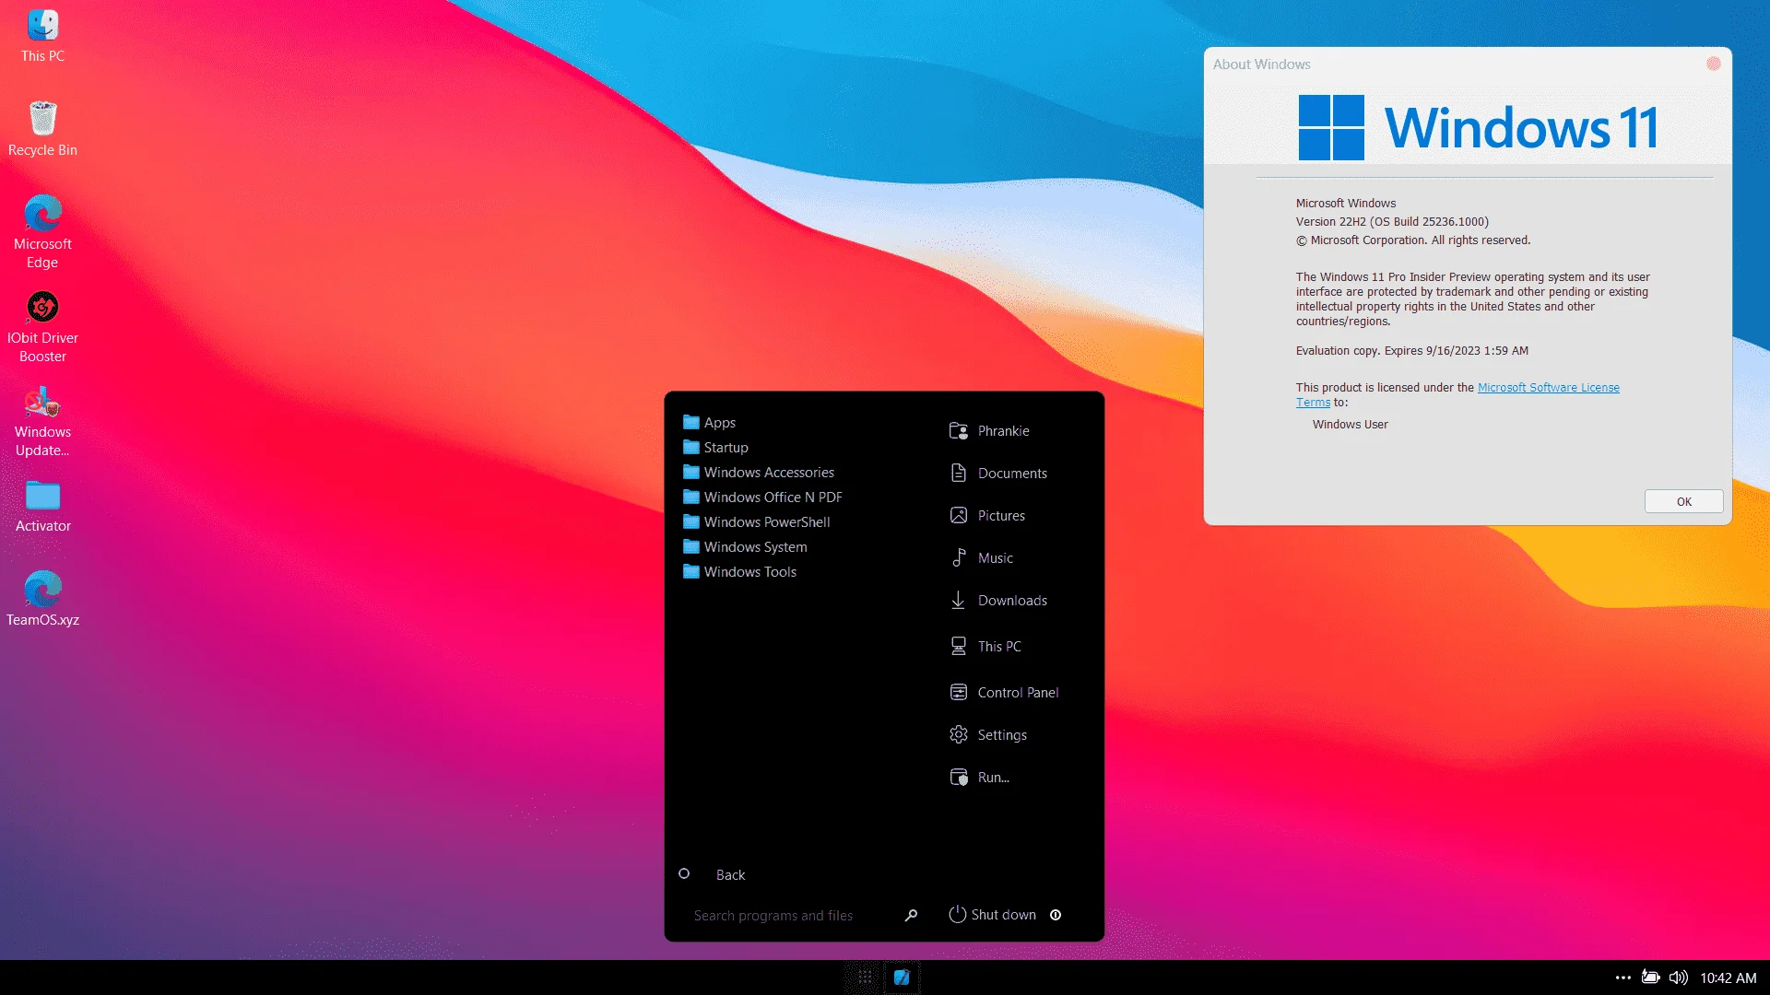This screenshot has height=995, width=1770.
Task: Select the Windows Update desktop shortcut icon
Action: click(42, 422)
